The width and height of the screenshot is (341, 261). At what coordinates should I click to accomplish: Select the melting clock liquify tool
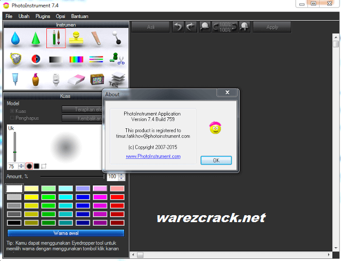(x=15, y=59)
